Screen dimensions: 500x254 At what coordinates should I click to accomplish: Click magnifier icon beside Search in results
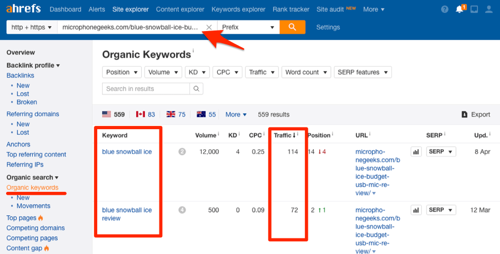(x=197, y=89)
